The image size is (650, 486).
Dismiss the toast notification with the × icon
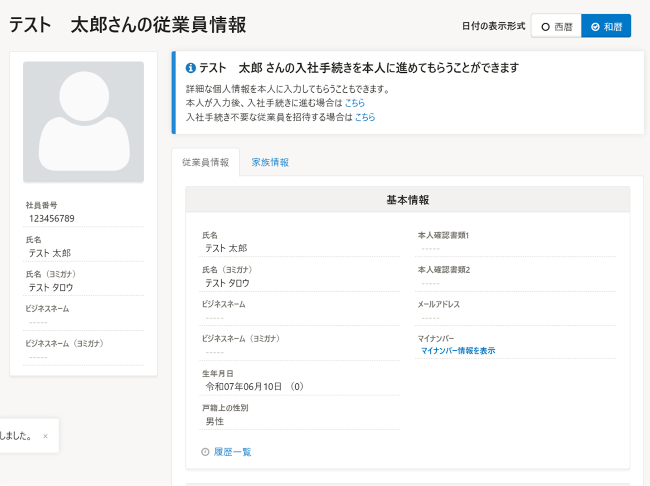coord(45,436)
